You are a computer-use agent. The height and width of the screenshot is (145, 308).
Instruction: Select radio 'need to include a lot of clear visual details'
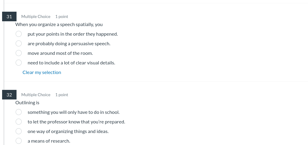pyautogui.click(x=19, y=63)
